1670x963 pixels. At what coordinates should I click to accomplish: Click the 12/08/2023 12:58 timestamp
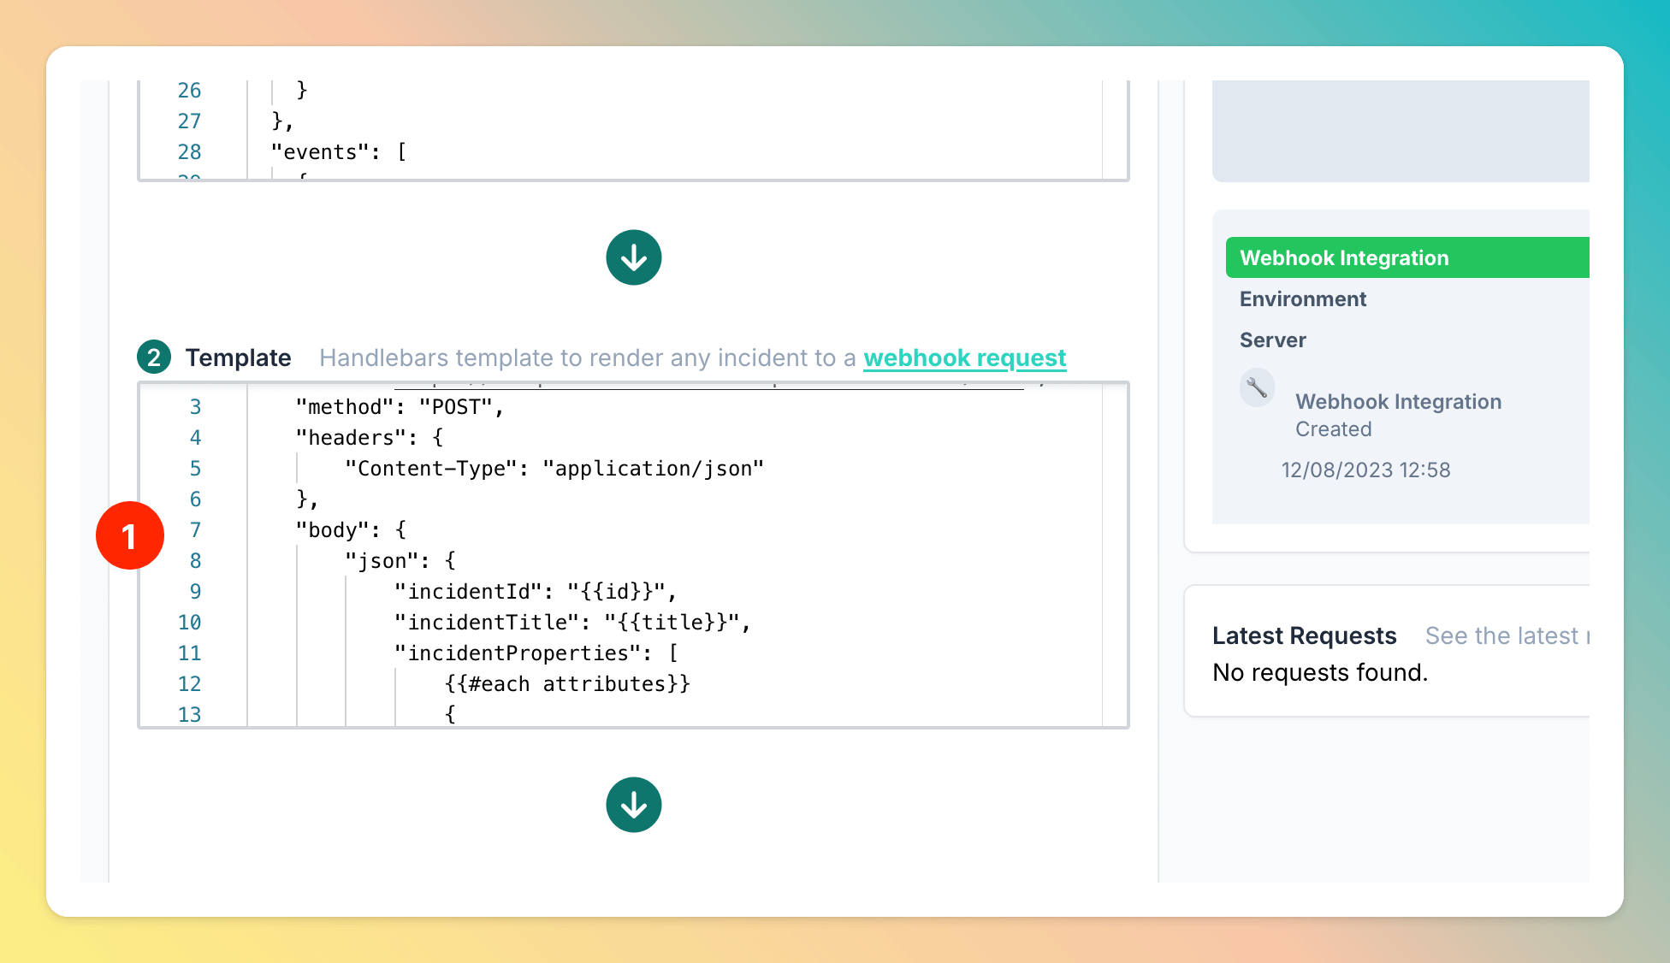click(x=1365, y=470)
